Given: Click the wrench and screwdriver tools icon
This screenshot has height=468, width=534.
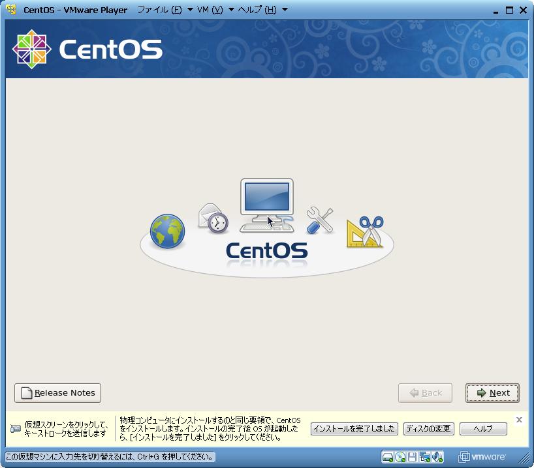Looking at the screenshot, I should (x=319, y=220).
